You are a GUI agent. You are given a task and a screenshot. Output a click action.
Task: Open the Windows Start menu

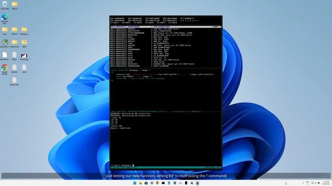click(x=135, y=183)
